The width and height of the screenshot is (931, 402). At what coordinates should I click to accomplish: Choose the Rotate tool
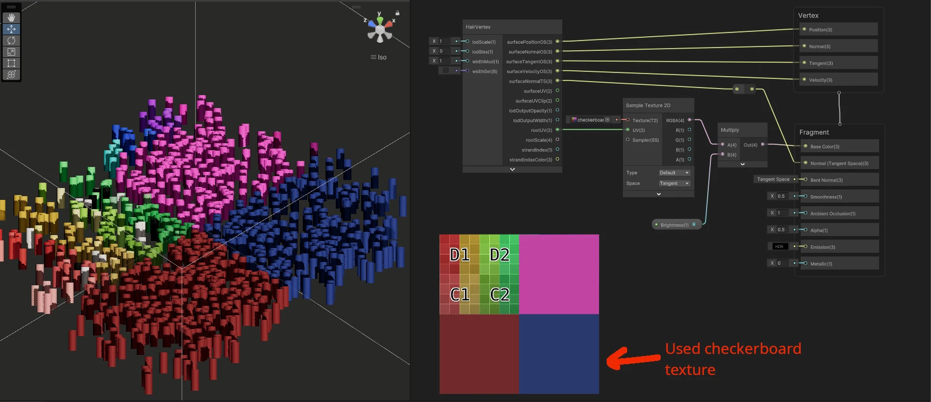tap(11, 41)
